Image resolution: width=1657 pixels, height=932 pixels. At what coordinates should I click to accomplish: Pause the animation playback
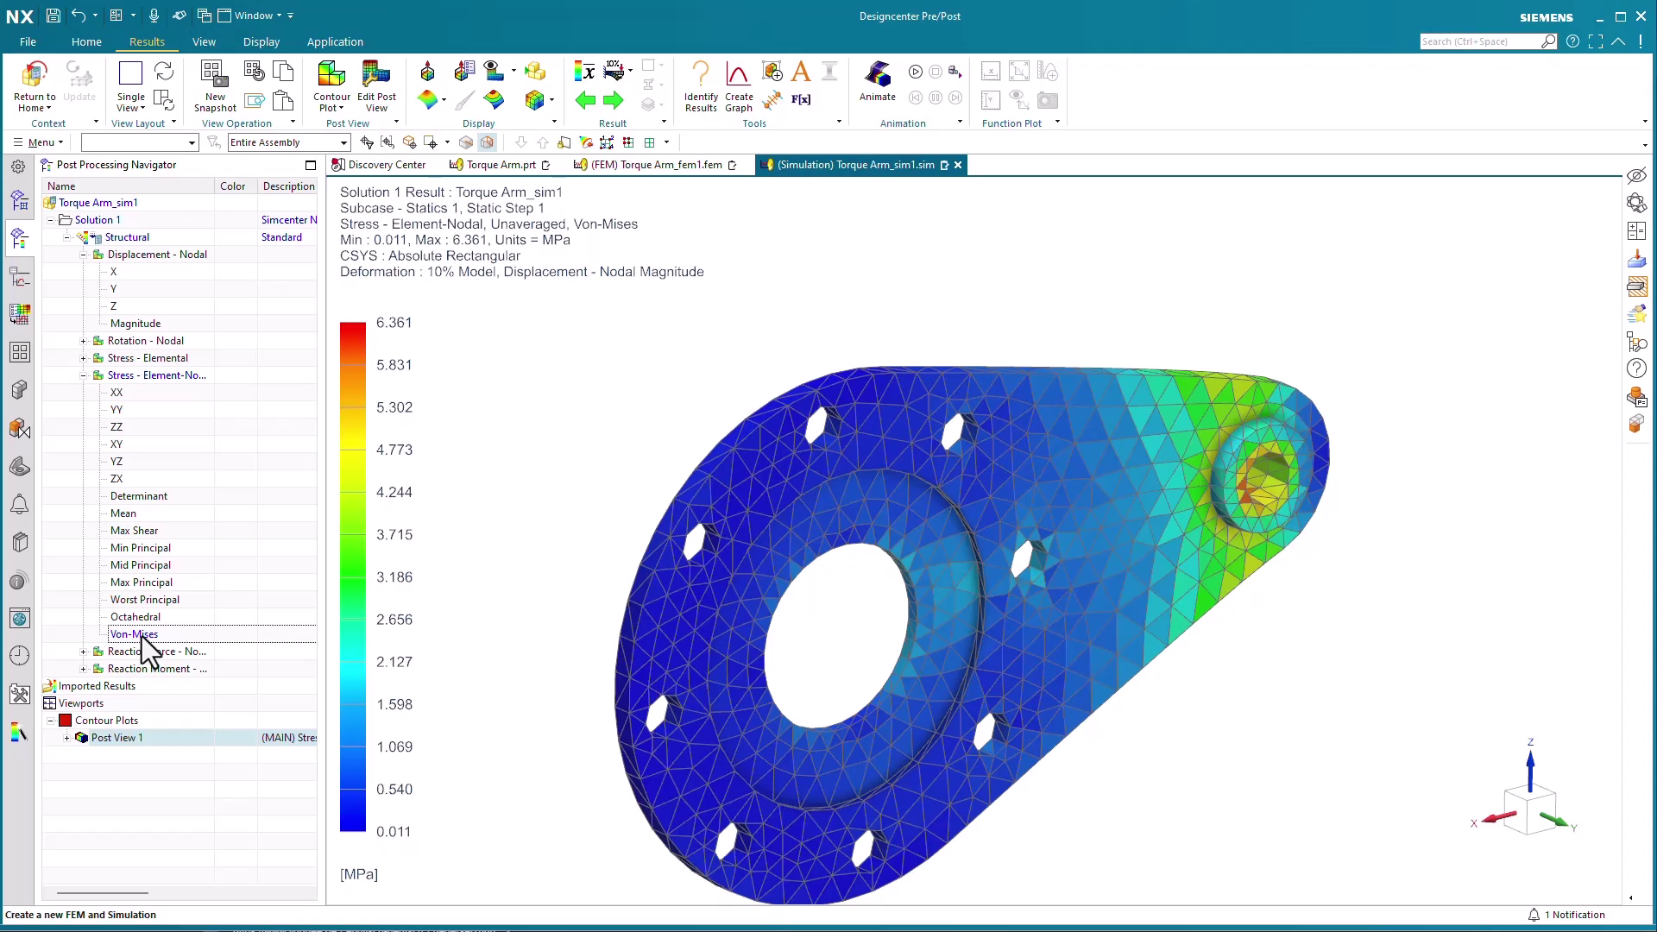(936, 98)
